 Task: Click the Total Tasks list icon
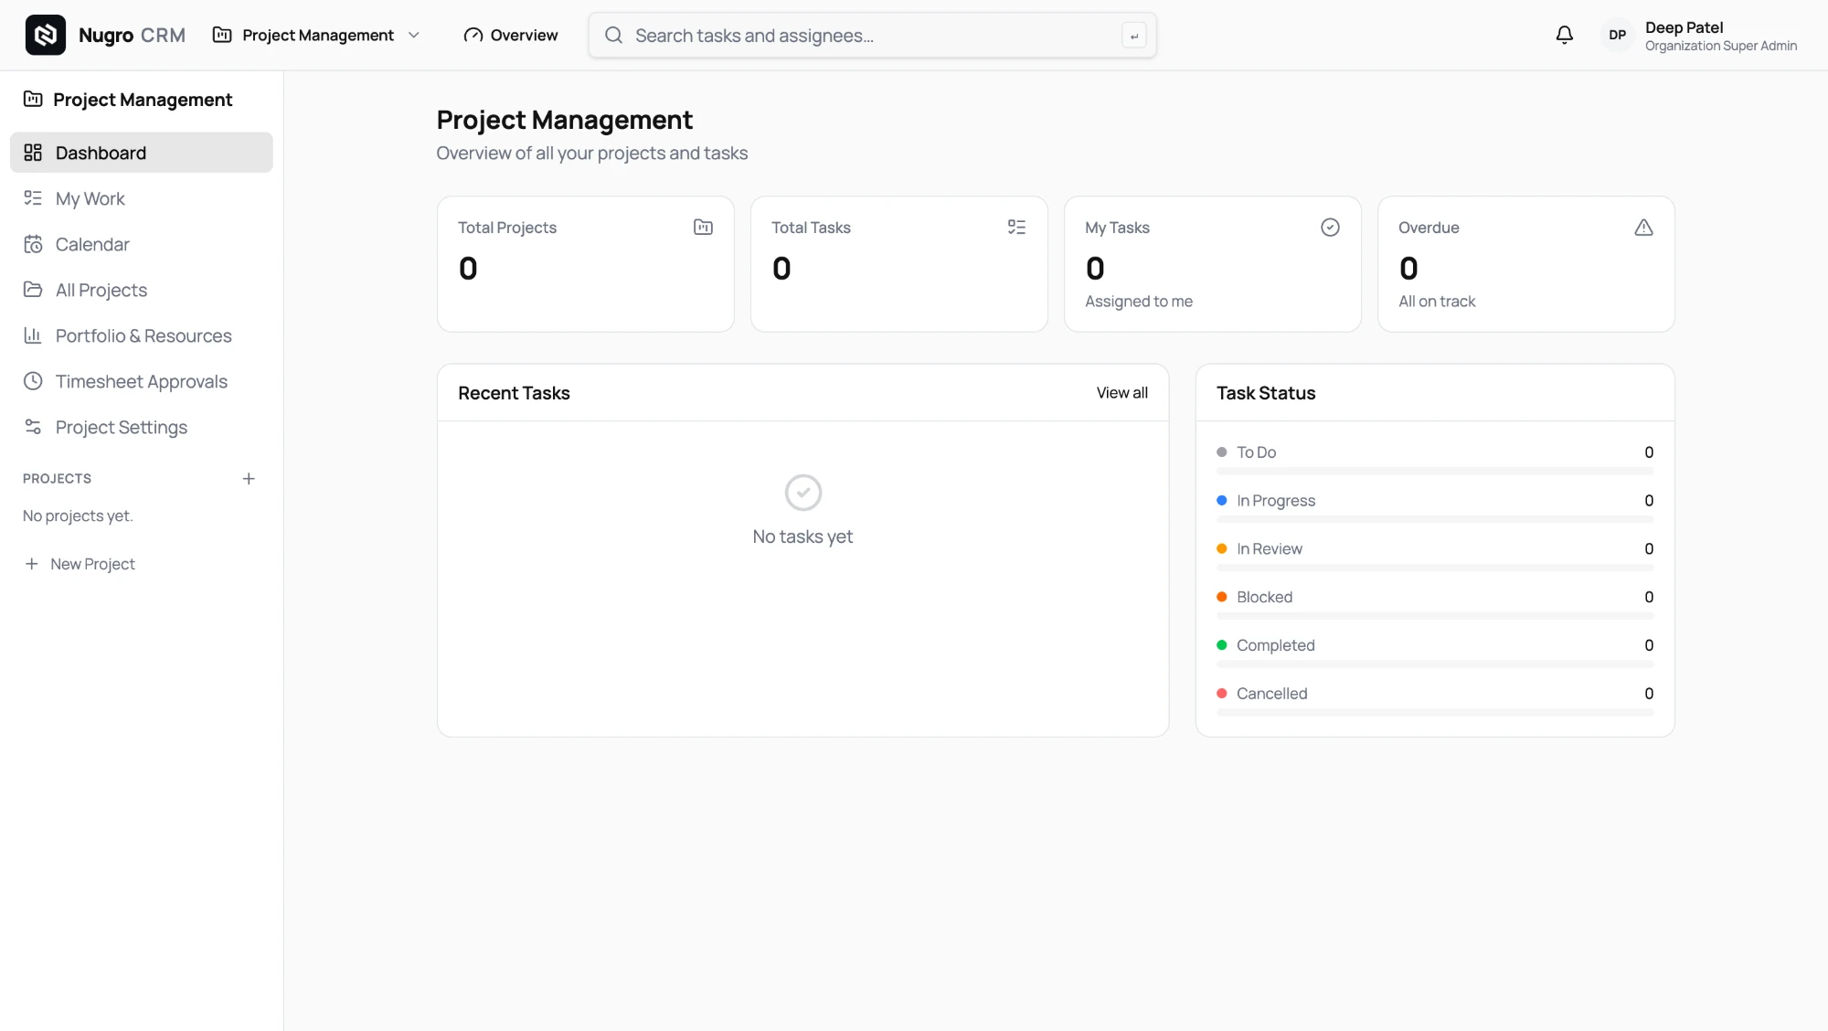coord(1016,227)
